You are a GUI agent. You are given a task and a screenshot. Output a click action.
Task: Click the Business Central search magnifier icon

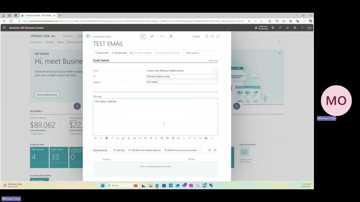tap(280, 27)
